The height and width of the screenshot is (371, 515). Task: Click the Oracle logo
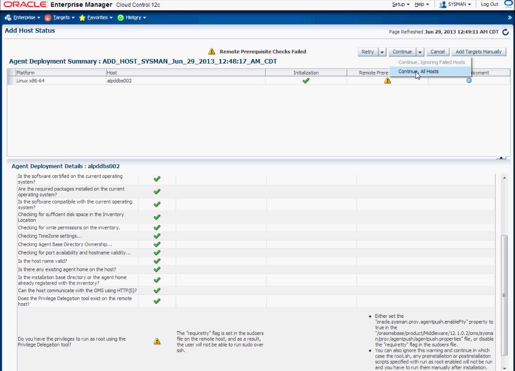click(x=25, y=5)
